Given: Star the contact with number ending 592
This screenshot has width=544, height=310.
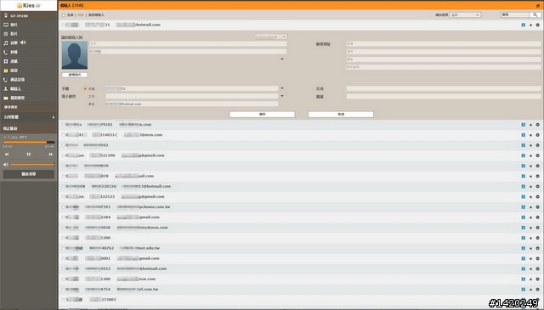Looking at the screenshot, I should point(530,145).
